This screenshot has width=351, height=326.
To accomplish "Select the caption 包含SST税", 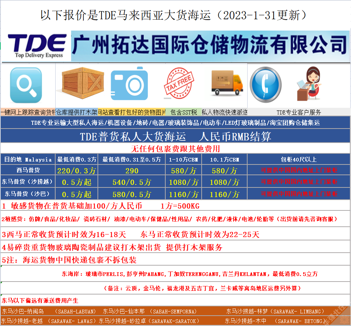I will click(183, 112).
